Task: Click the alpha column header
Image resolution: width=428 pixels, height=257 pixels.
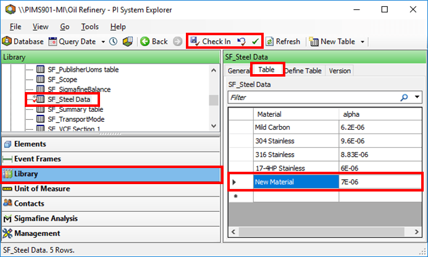Action: pos(380,114)
